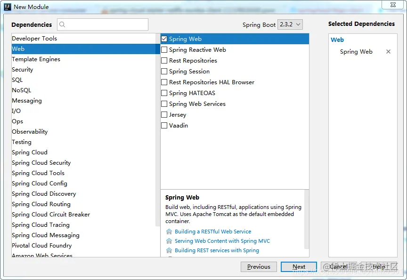This screenshot has height=280, width=407.
Task: Open the Spring Boot version dropdown
Action: coord(290,24)
